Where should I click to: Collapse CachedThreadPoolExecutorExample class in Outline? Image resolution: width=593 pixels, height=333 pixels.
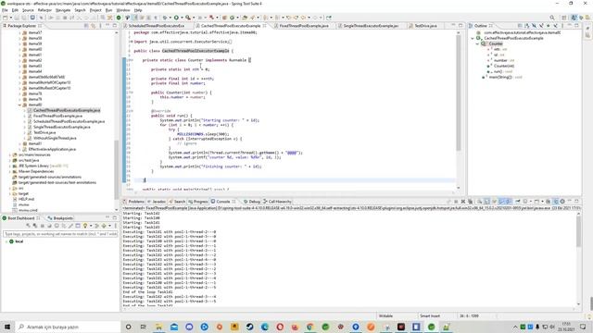click(473, 38)
